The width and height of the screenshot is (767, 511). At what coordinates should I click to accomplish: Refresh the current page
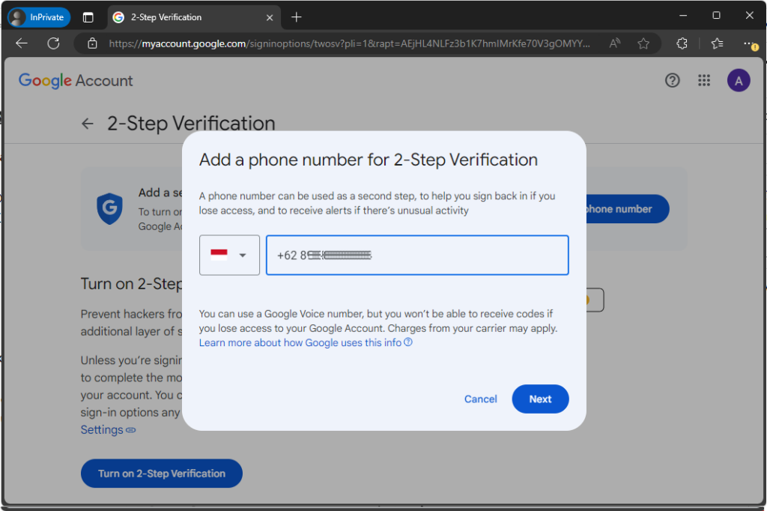point(53,43)
